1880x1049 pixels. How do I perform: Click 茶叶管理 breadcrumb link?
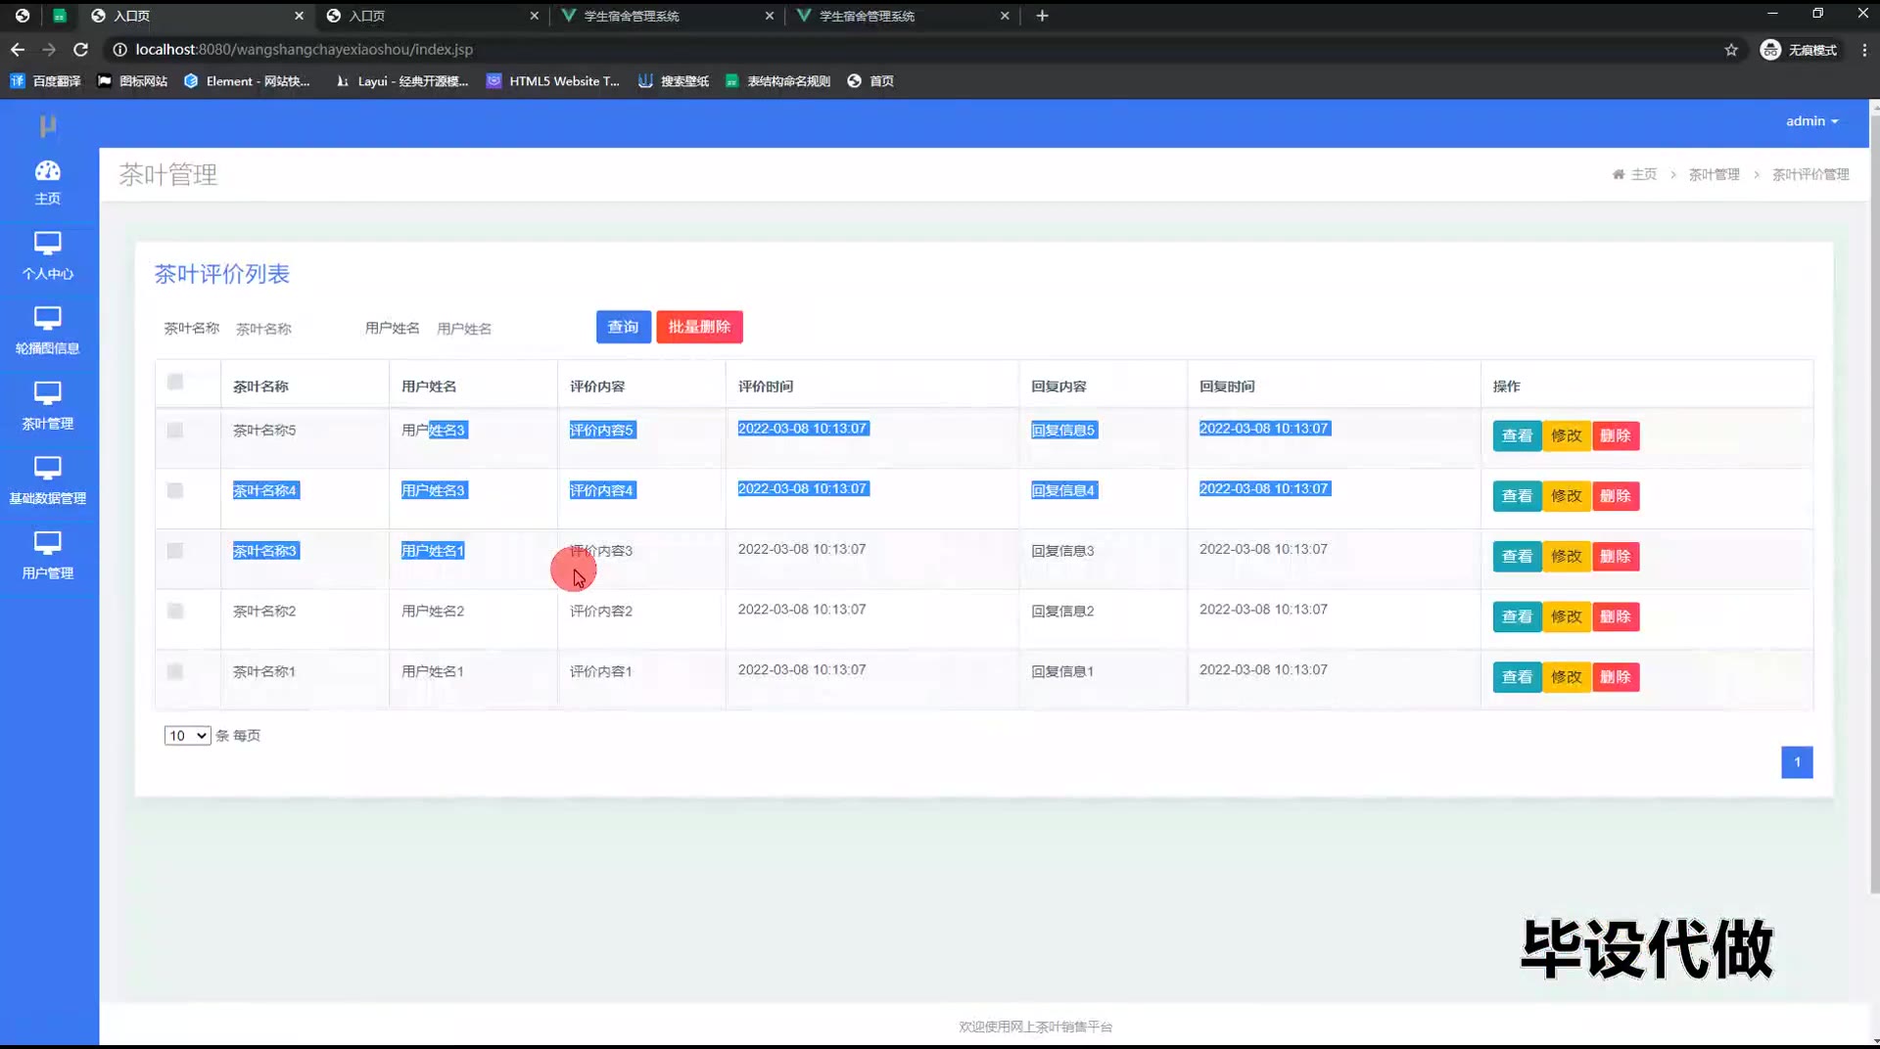coord(1714,174)
